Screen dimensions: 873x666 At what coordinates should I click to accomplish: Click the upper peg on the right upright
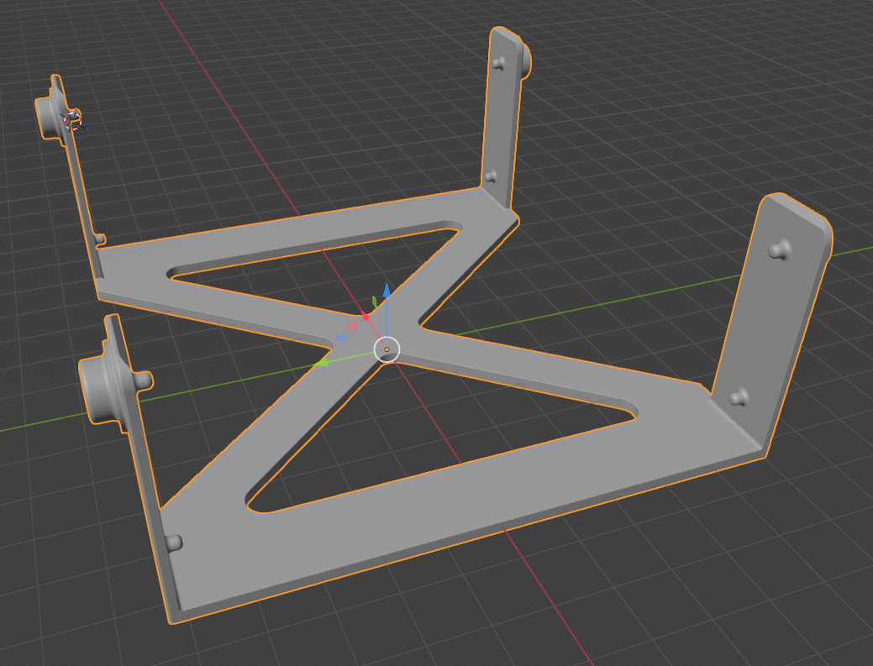[x=780, y=249]
